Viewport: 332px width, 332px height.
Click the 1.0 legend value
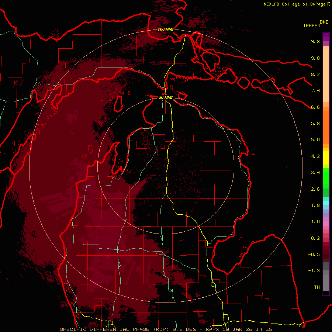click(x=315, y=222)
